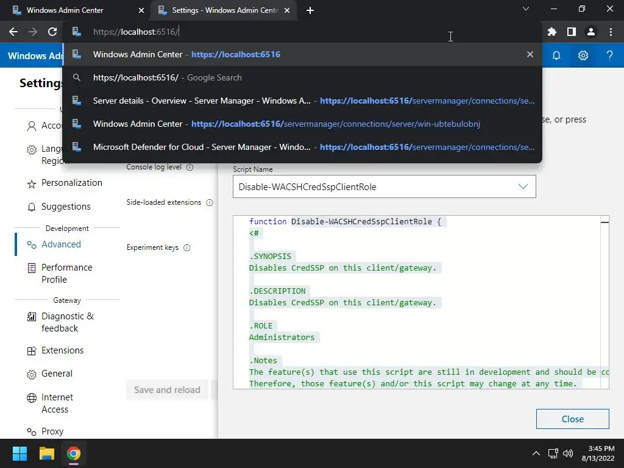This screenshot has width=624, height=468.
Task: Open Diagnostic & feedback settings
Action: click(x=68, y=322)
